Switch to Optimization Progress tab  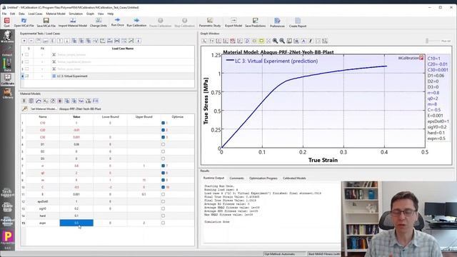coord(263,178)
